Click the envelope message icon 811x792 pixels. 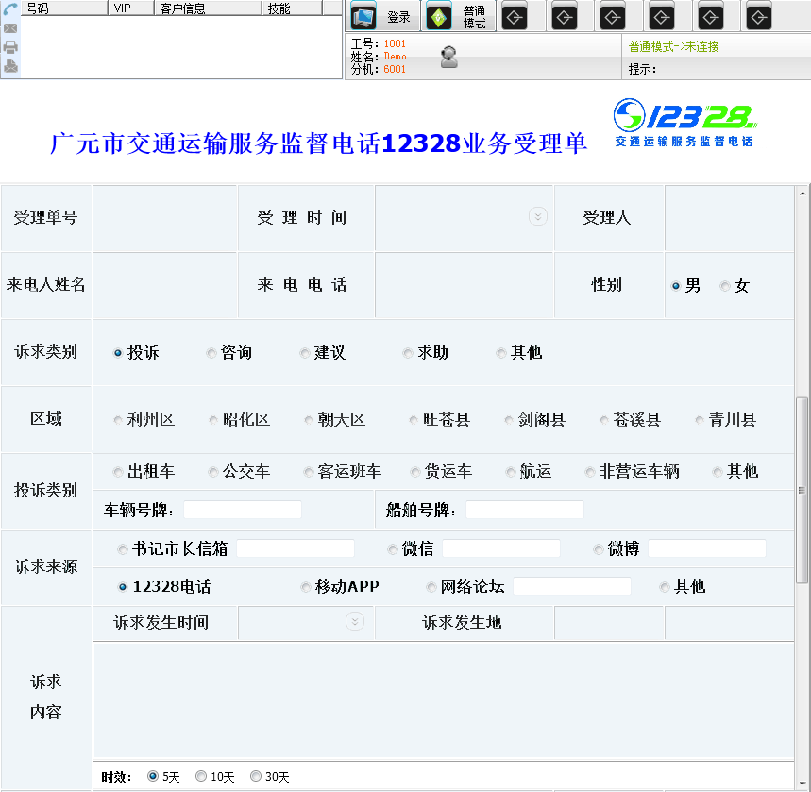[10, 28]
